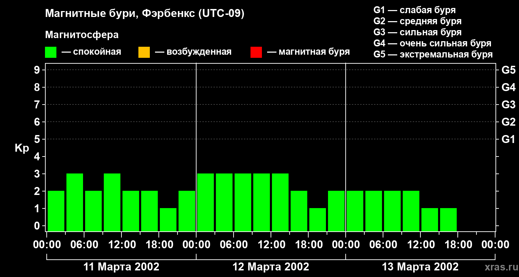Image resolution: width=519 pixels, height=277 pixels.
Task: Click the orange 'возбужденная' legend swatch
Action: (144, 52)
